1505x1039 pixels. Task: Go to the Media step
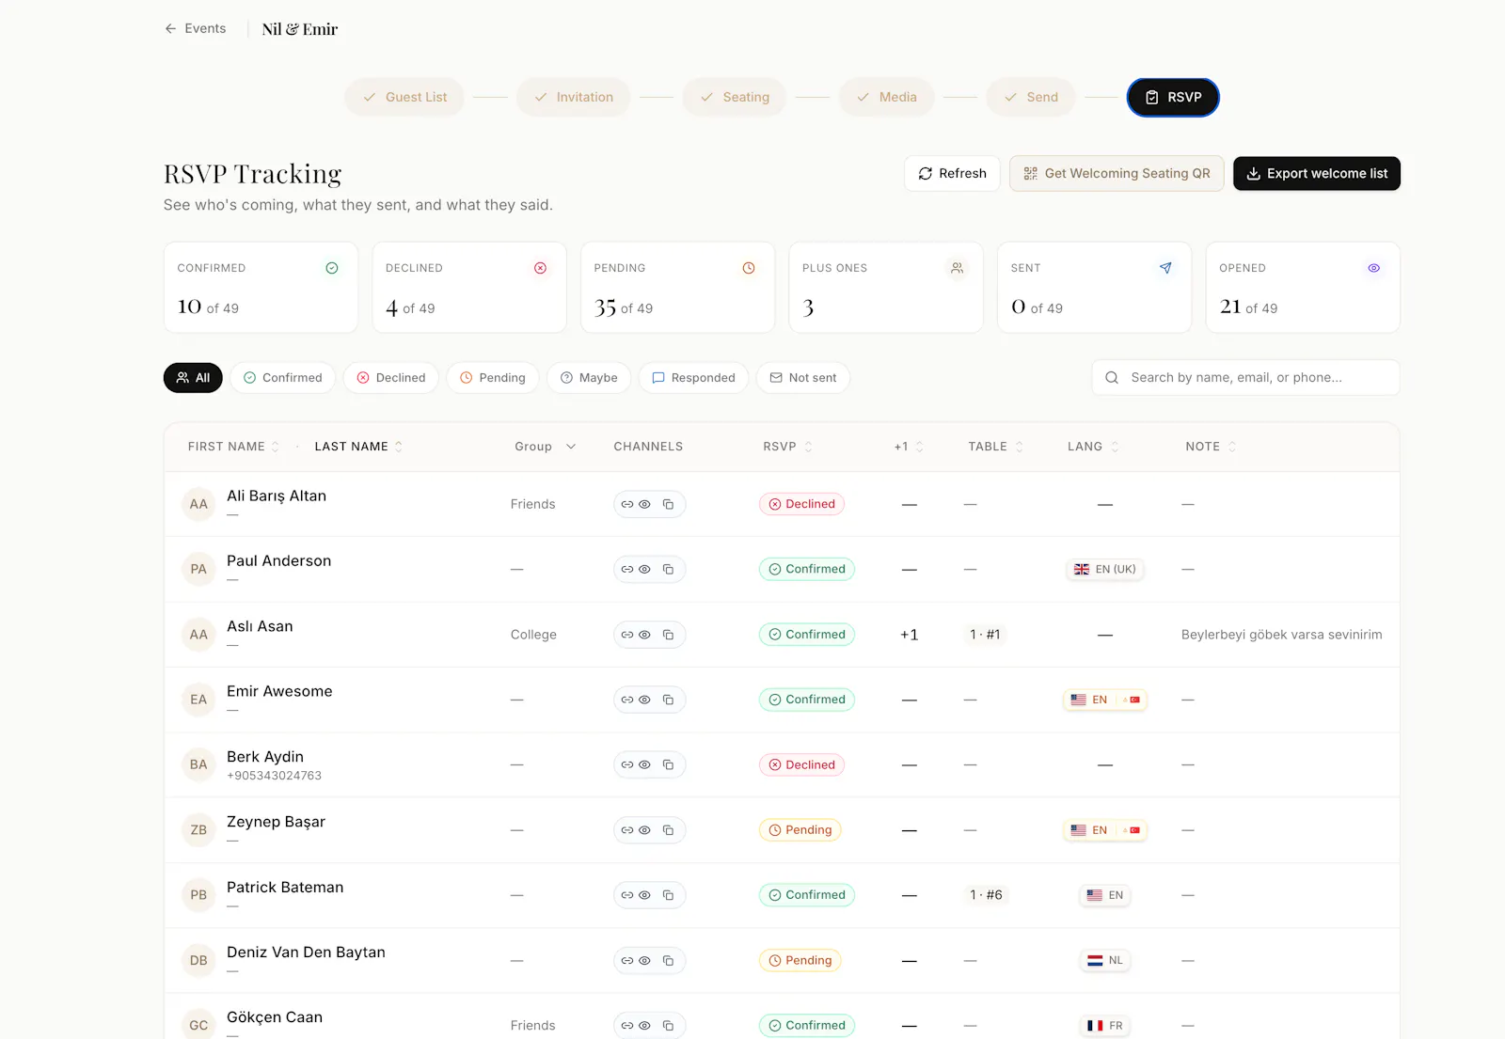887,97
